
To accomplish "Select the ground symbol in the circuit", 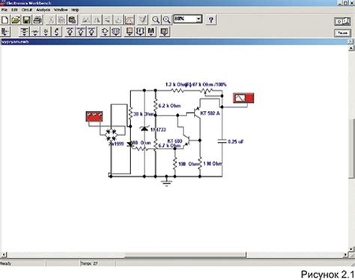I will click(166, 182).
